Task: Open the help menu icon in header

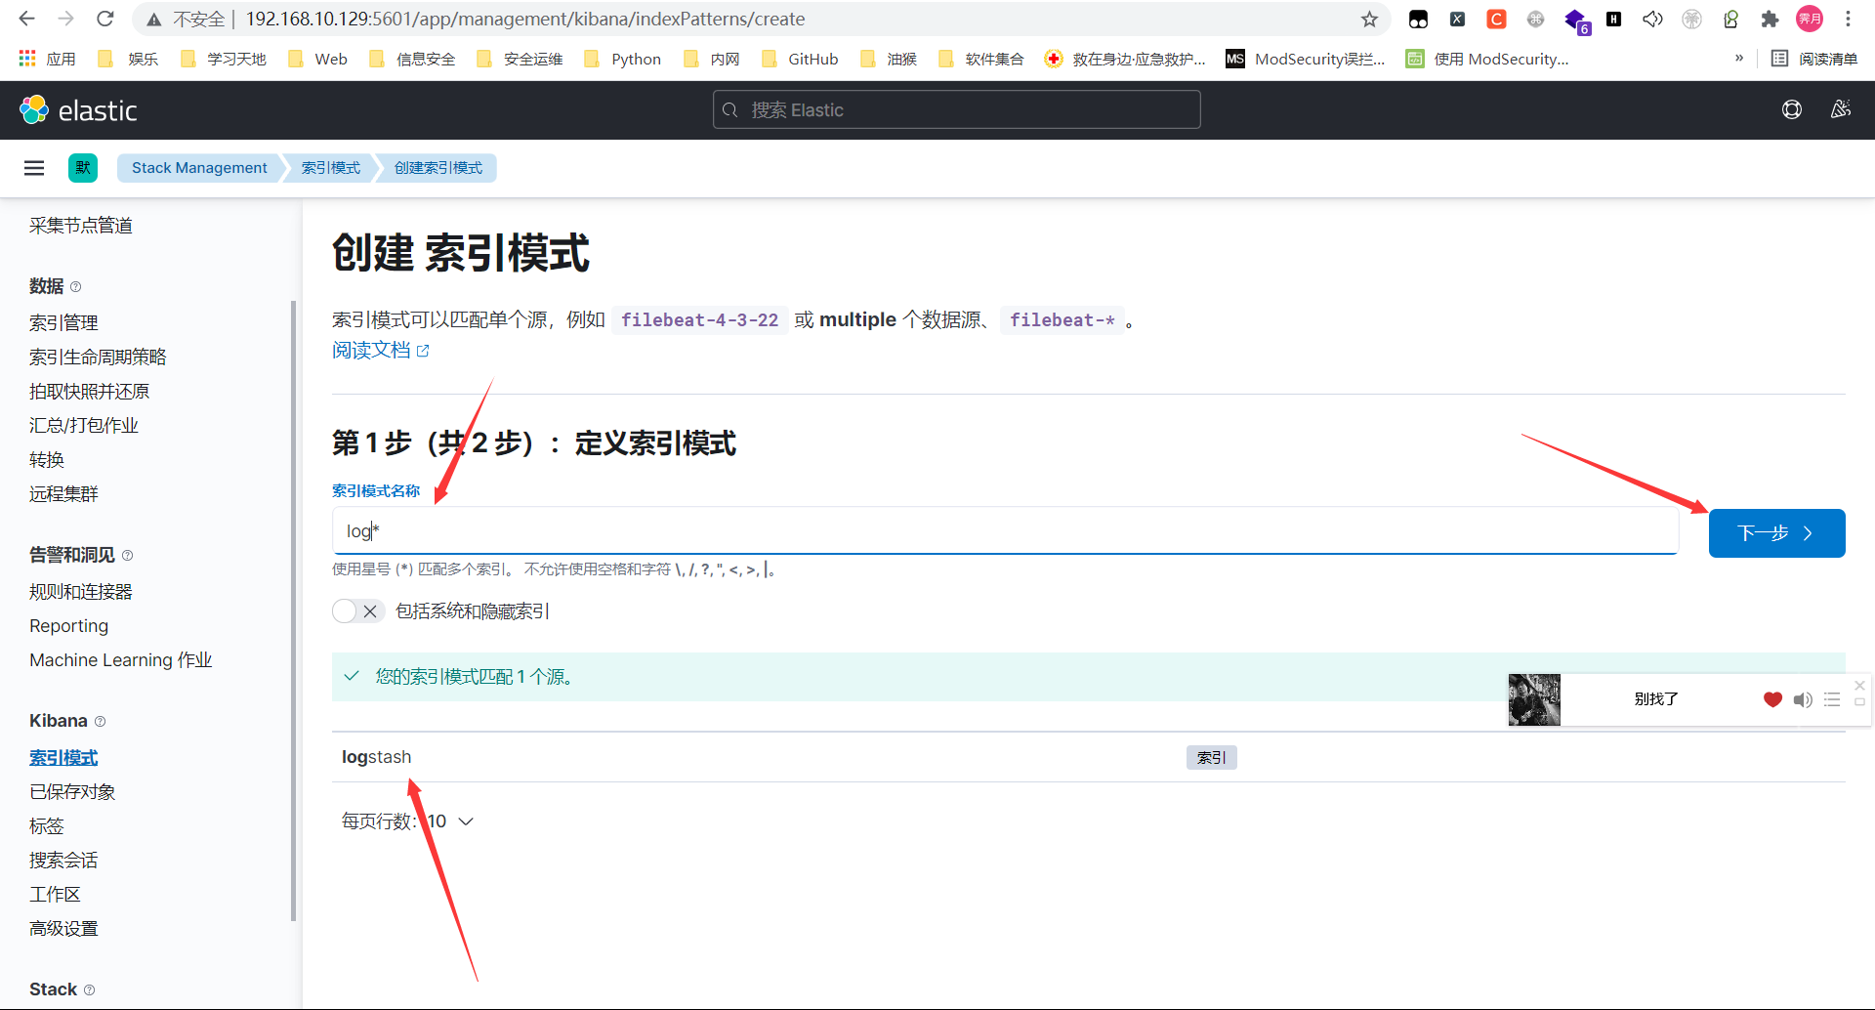Action: [x=1792, y=109]
